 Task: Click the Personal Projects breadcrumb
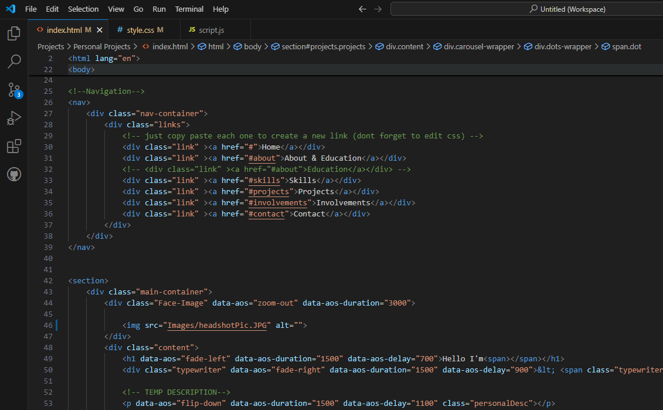click(x=102, y=46)
